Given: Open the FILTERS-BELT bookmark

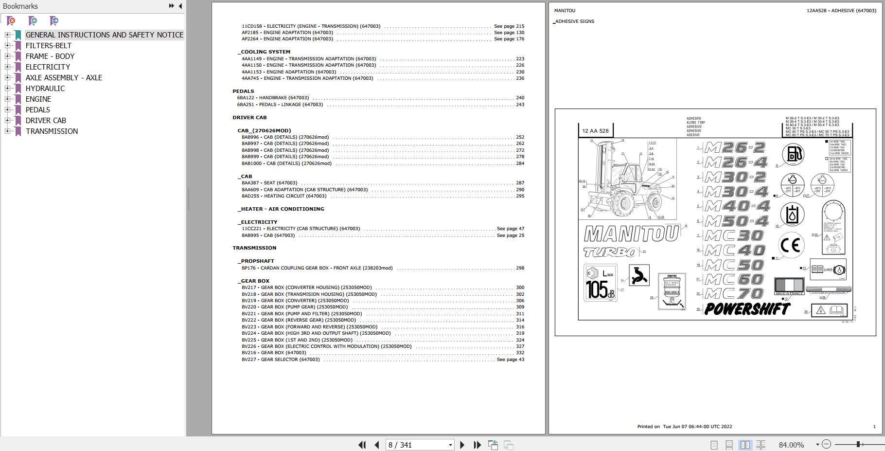Looking at the screenshot, I should (49, 46).
